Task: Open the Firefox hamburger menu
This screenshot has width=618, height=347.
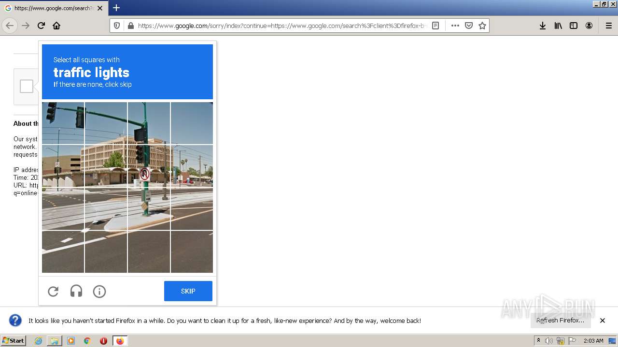Action: [608, 26]
